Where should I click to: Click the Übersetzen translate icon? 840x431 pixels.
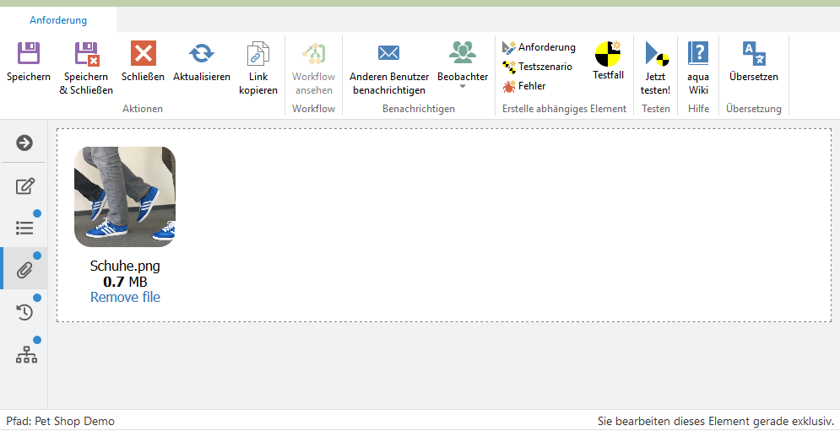[753, 55]
